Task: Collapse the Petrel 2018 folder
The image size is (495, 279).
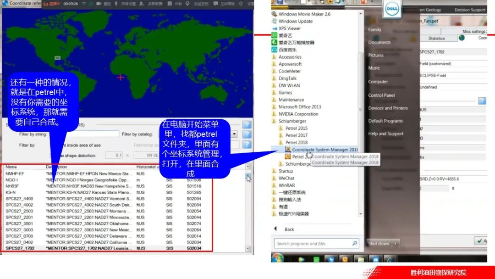Action: pyautogui.click(x=293, y=143)
